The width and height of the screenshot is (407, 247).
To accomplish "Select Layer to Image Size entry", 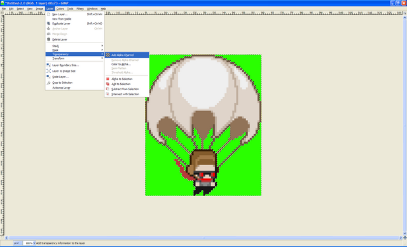I will pyautogui.click(x=75, y=70).
